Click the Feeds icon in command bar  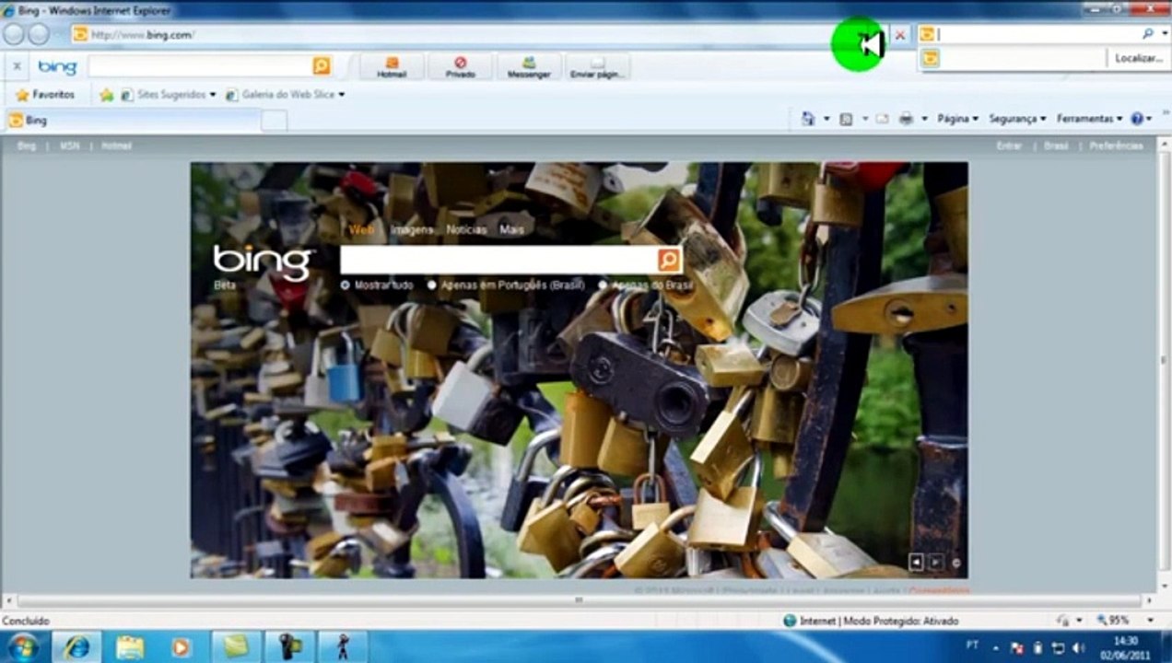(x=846, y=119)
